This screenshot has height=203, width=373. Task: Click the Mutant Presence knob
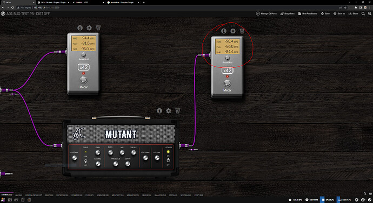(x=115, y=164)
